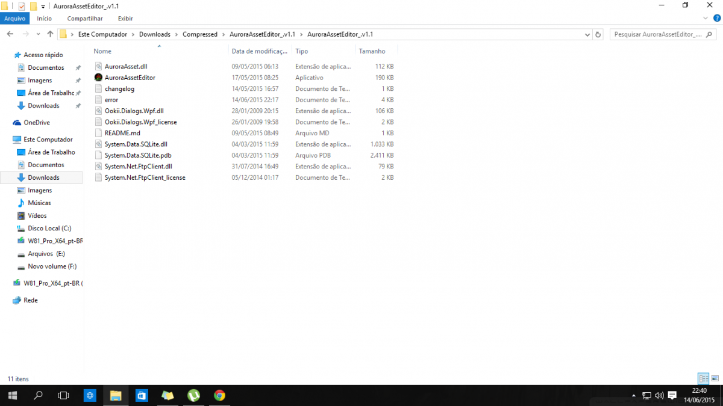Go back with the back arrow
723x406 pixels.
[10, 34]
